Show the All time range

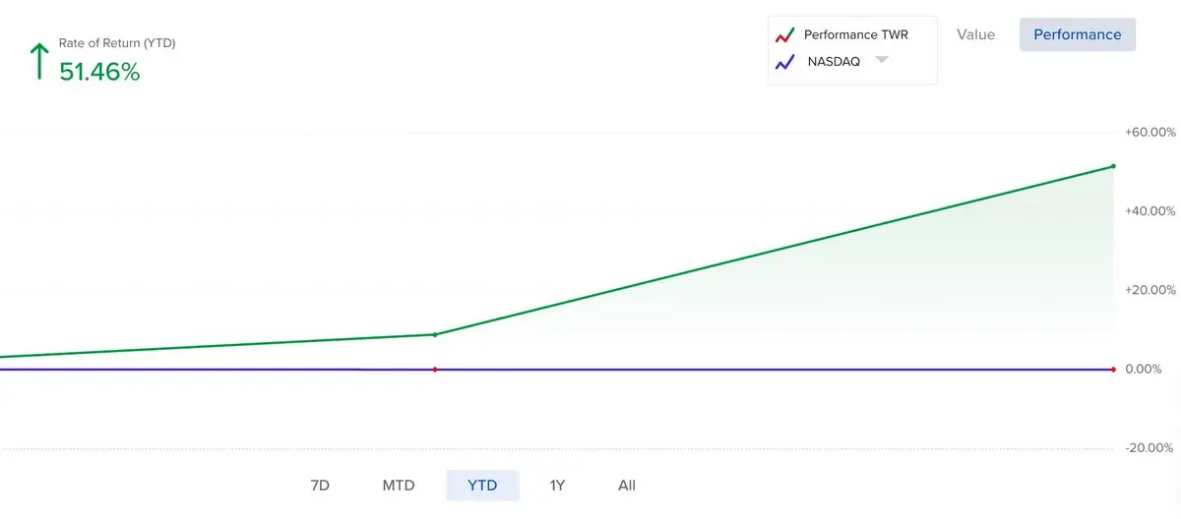pos(627,486)
